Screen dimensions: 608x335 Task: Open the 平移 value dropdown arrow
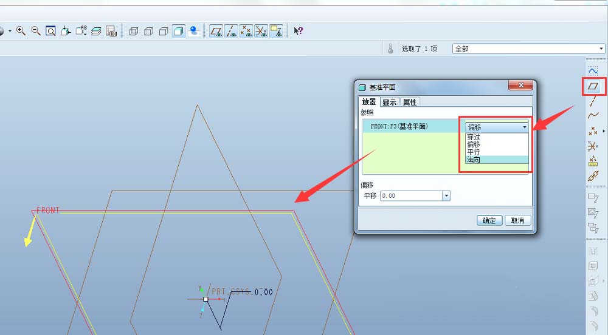[446, 196]
